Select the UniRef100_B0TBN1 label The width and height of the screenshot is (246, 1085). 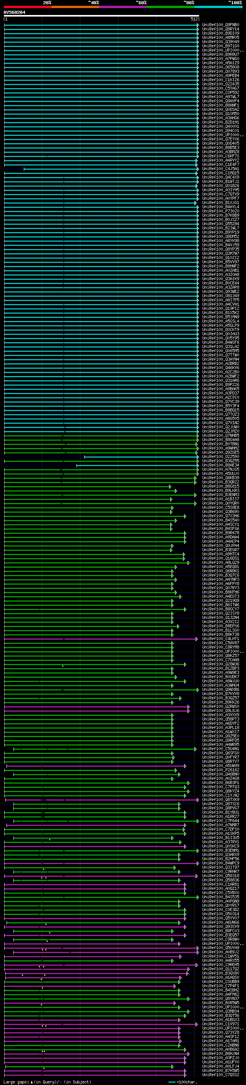(220, 444)
